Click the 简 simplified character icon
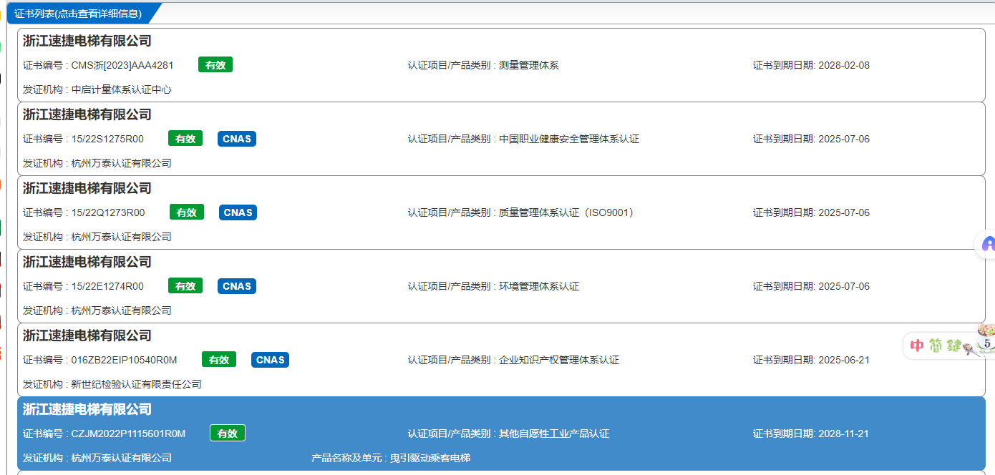 click(936, 346)
